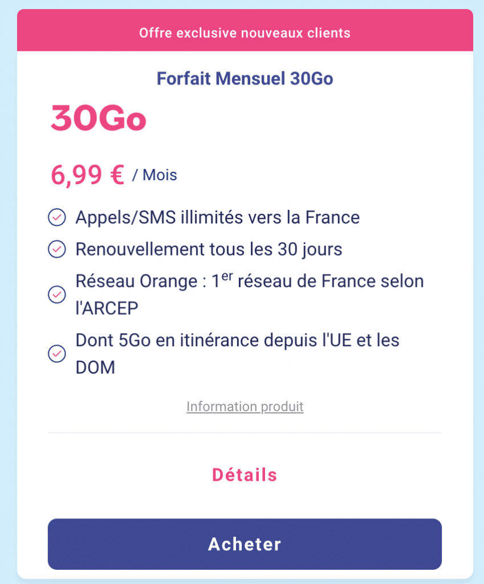Select the Forfait Mensuel 30Go title

[x=245, y=79]
